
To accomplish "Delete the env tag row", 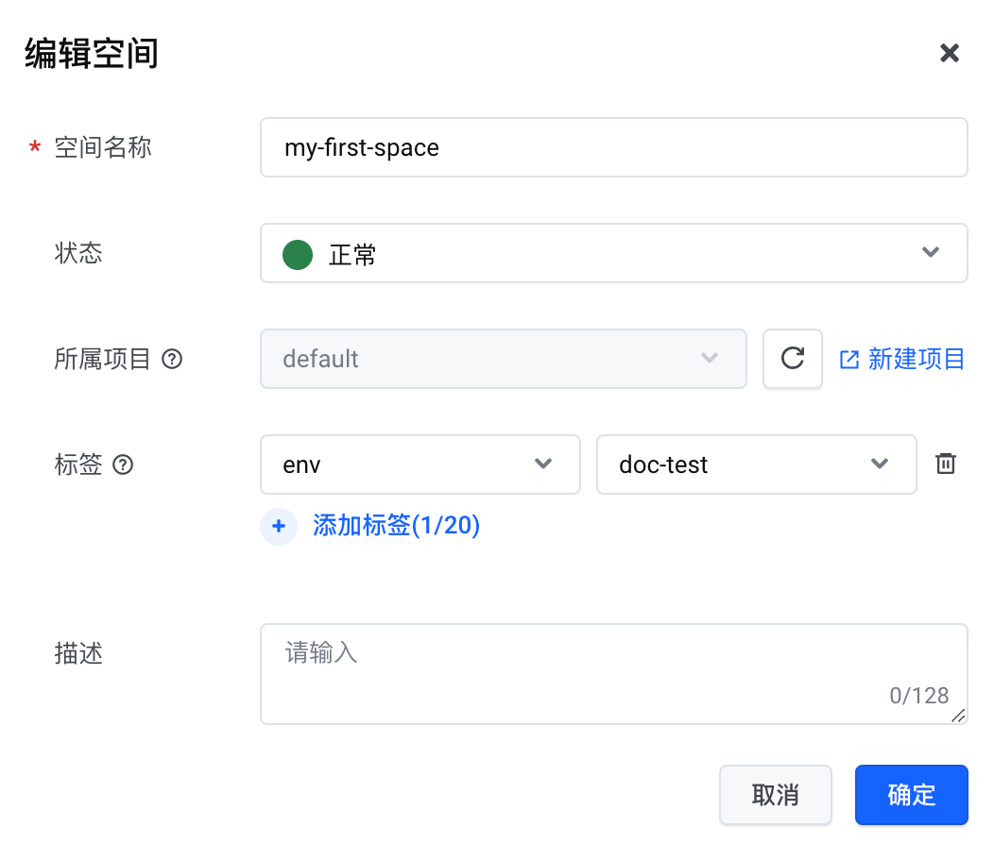I will pyautogui.click(x=945, y=464).
